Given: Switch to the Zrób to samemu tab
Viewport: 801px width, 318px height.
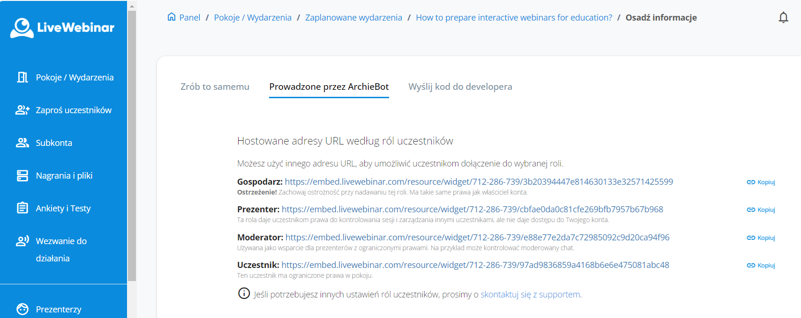Looking at the screenshot, I should pyautogui.click(x=215, y=87).
